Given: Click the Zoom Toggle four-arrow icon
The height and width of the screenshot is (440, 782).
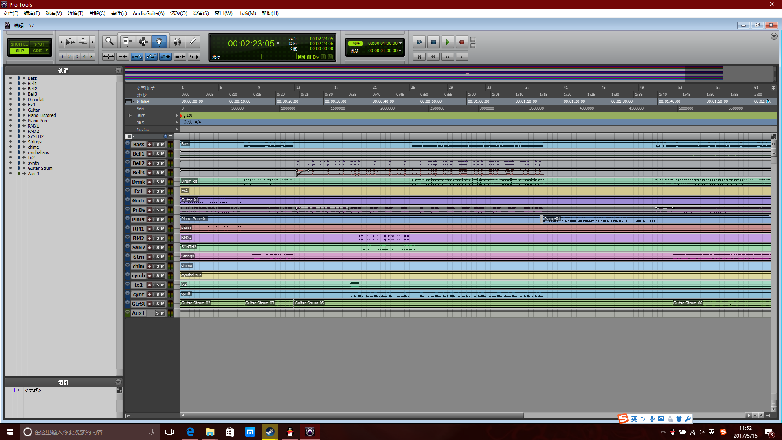Looking at the screenshot, I should pyautogui.click(x=108, y=57).
